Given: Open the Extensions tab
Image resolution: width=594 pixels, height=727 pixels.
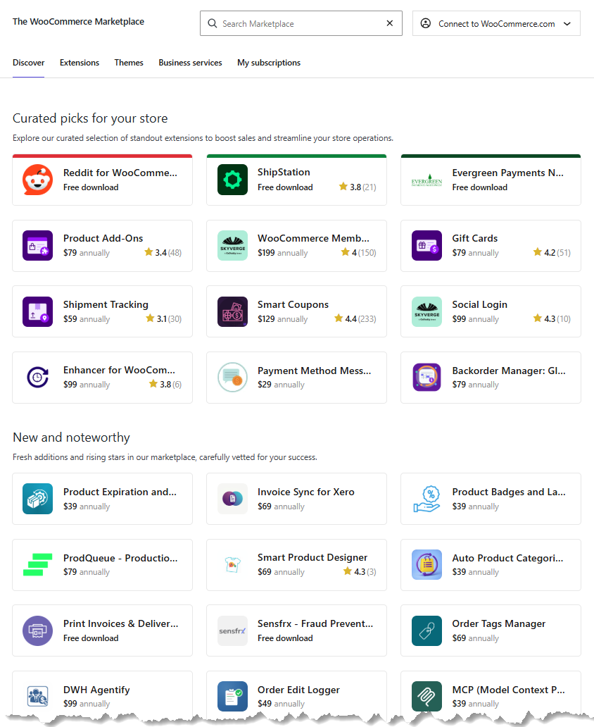Looking at the screenshot, I should (x=80, y=63).
